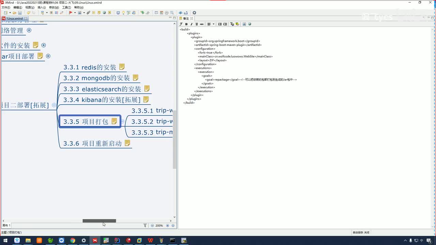This screenshot has height=245, width=436.
Task: Open the note icon on kibana的安装
Action: 146,99
